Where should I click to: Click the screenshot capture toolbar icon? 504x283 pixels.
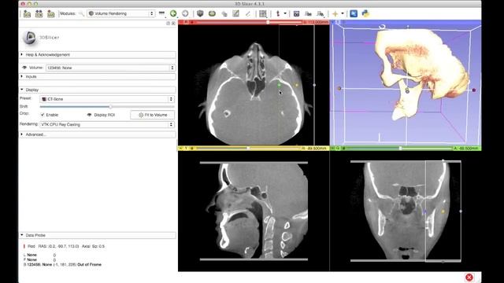(296, 13)
